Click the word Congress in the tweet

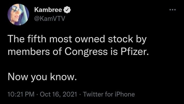click(86, 52)
